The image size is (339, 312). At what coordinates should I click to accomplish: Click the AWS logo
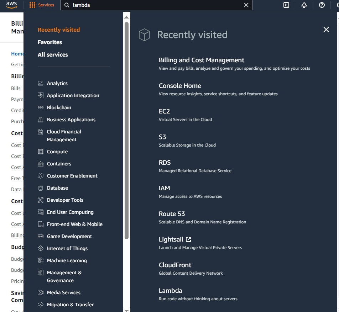(x=11, y=5)
